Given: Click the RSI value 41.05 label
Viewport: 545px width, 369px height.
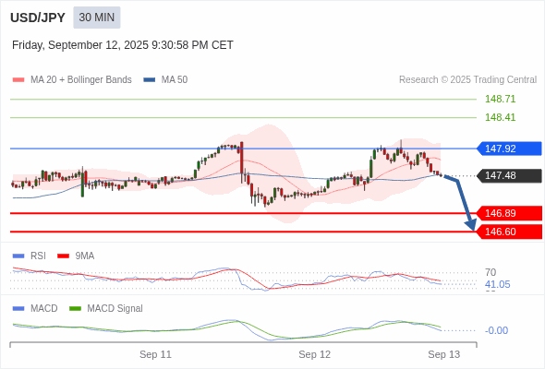Looking at the screenshot, I should pos(497,285).
